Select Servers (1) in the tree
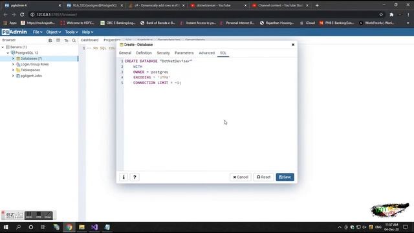The image size is (414, 233). click(x=19, y=47)
